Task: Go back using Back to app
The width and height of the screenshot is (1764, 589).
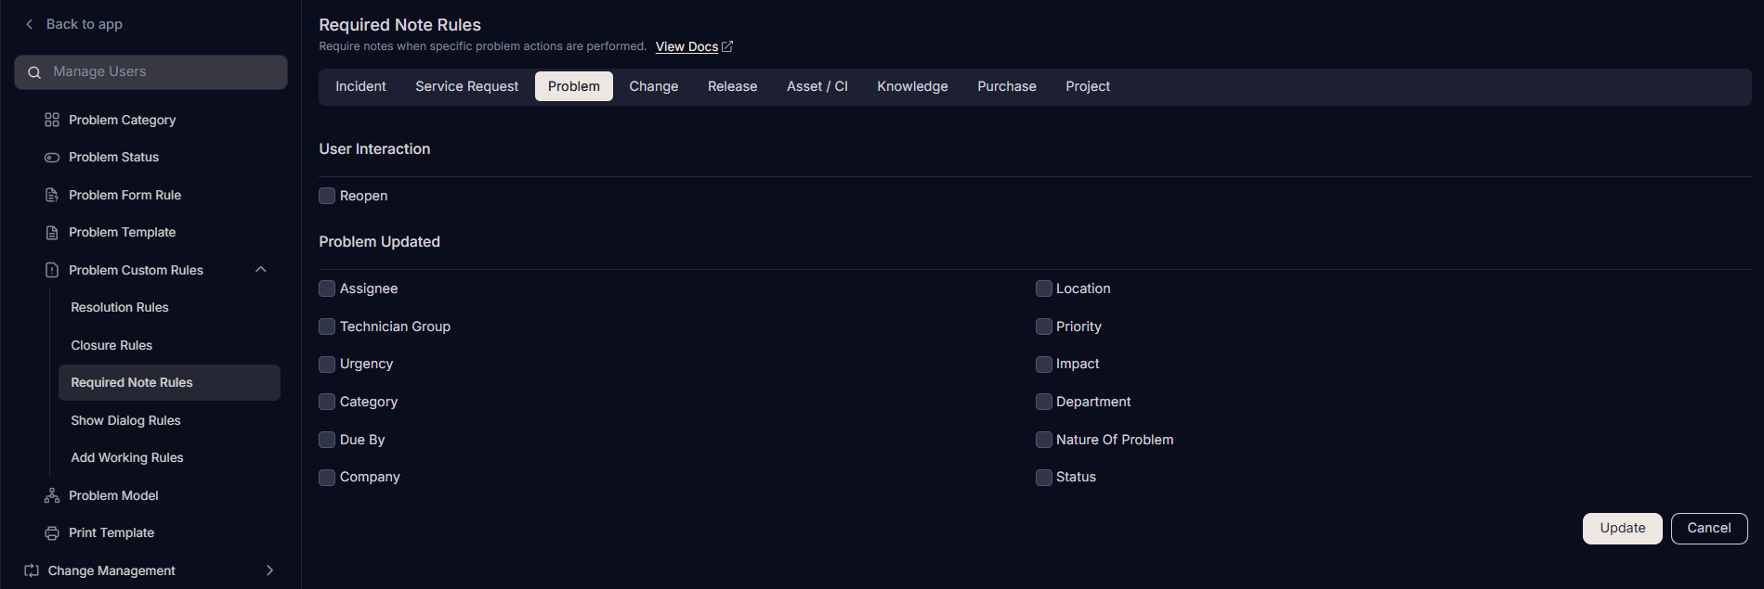Action: coord(85,24)
